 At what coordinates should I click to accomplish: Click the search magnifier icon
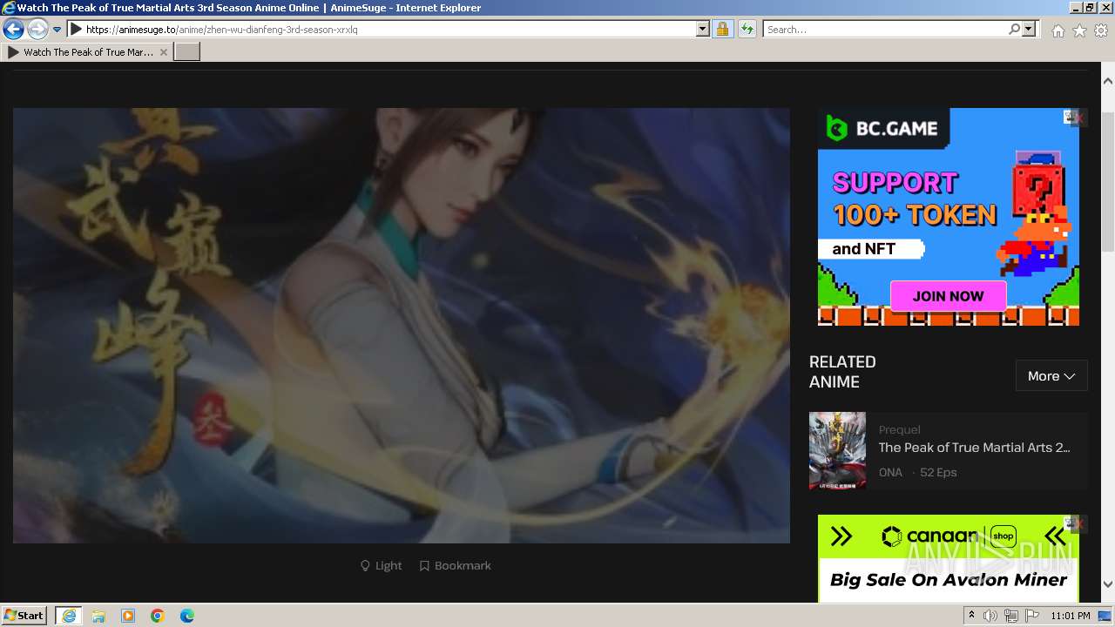[1014, 29]
